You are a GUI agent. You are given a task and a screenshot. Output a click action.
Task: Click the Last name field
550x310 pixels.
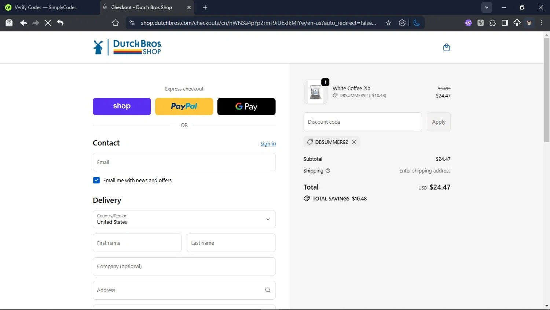pyautogui.click(x=231, y=243)
